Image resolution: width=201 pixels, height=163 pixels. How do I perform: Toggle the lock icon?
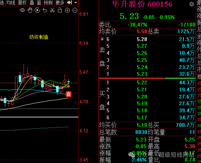tap(60, 10)
